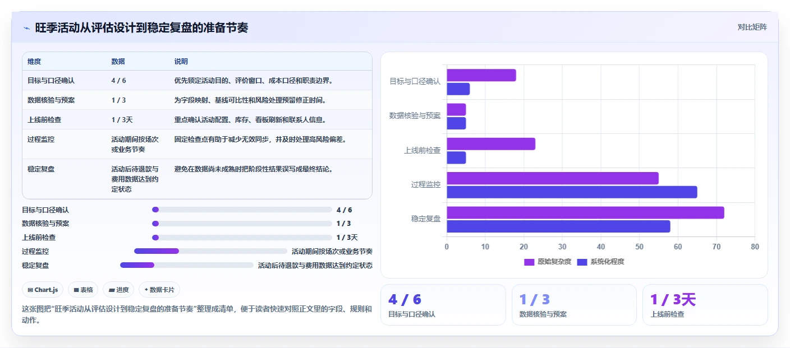Click blue 系统化程度 bar for 稳定复盘
The width and height of the screenshot is (790, 348).
(558, 226)
